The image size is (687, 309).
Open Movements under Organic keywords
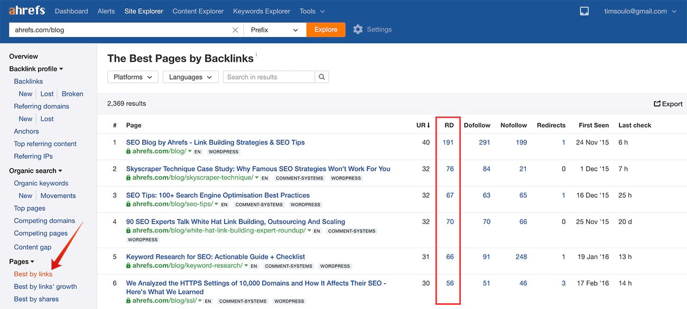(58, 196)
